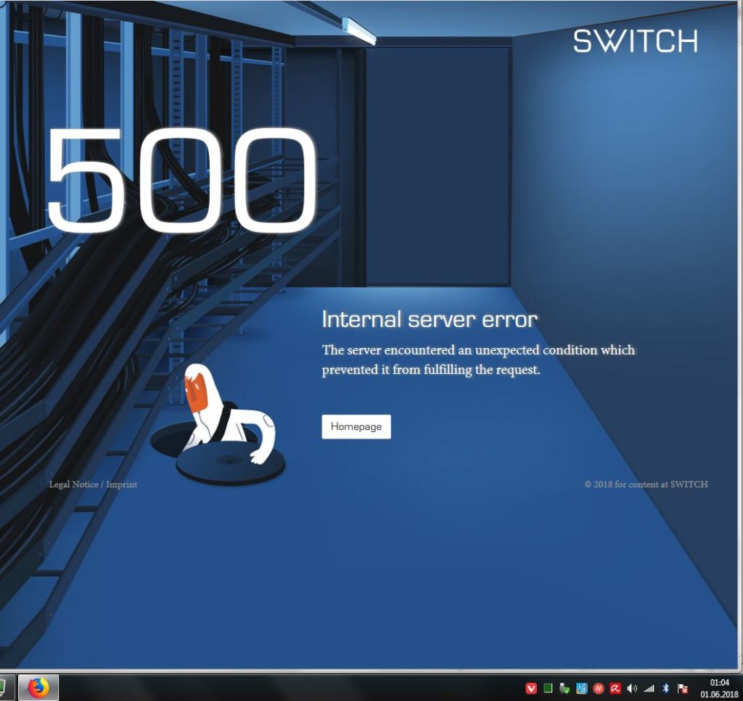Click the SWITCH logo at top
This screenshot has height=701, width=743.
point(635,41)
